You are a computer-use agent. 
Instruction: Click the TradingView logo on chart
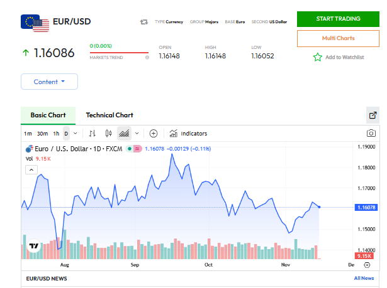34,246
